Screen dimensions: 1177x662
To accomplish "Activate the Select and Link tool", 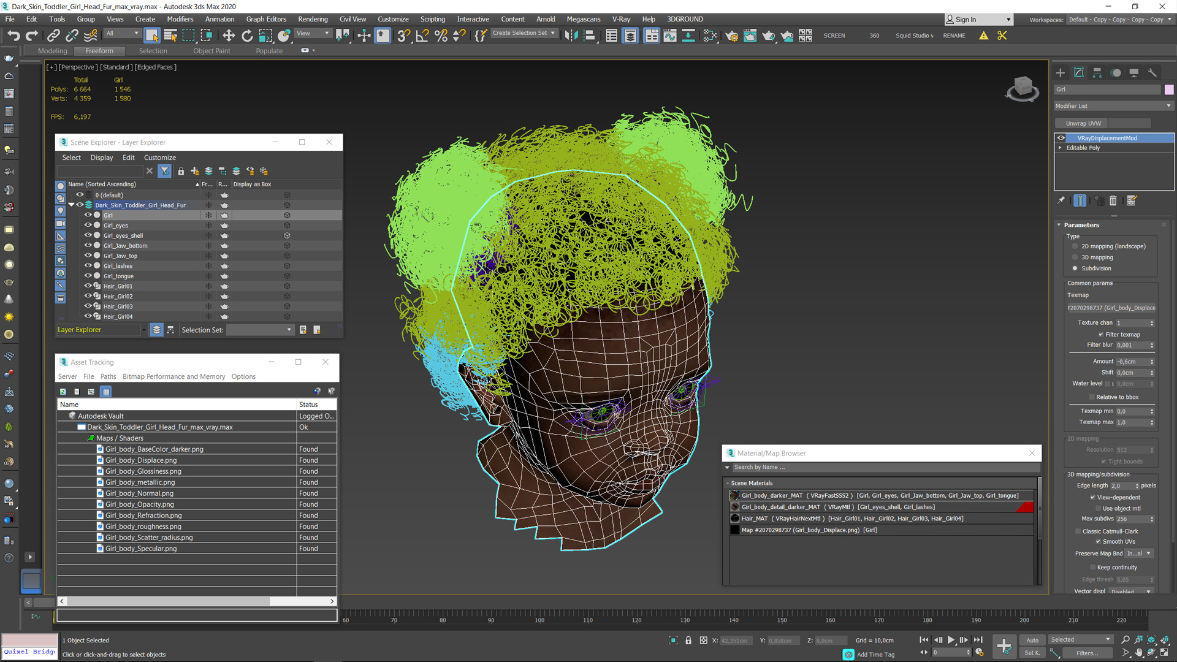I will [x=54, y=36].
